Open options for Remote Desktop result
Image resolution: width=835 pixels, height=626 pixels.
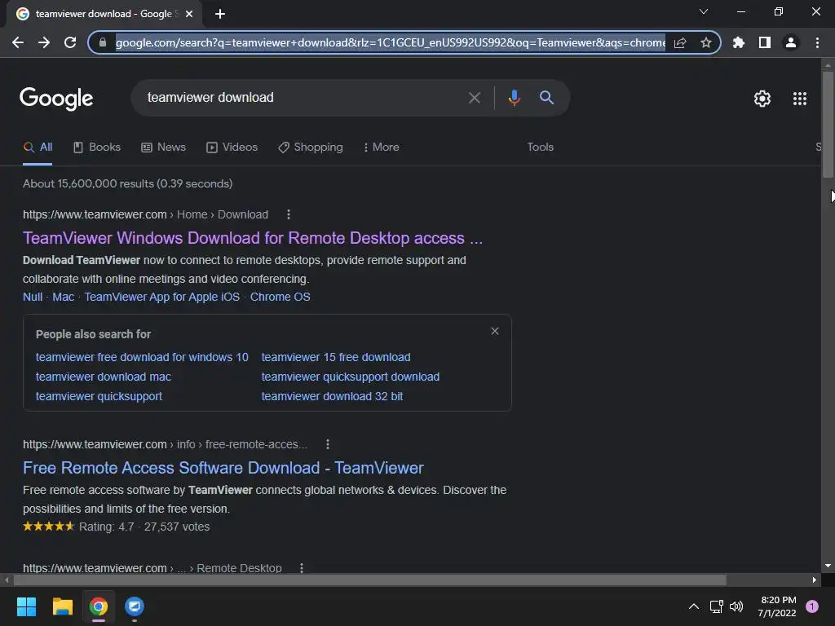pos(302,568)
